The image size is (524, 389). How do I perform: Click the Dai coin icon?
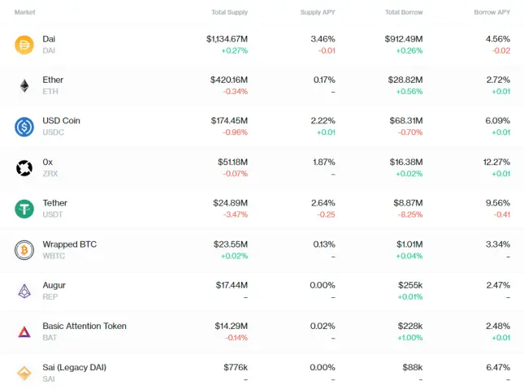point(24,45)
